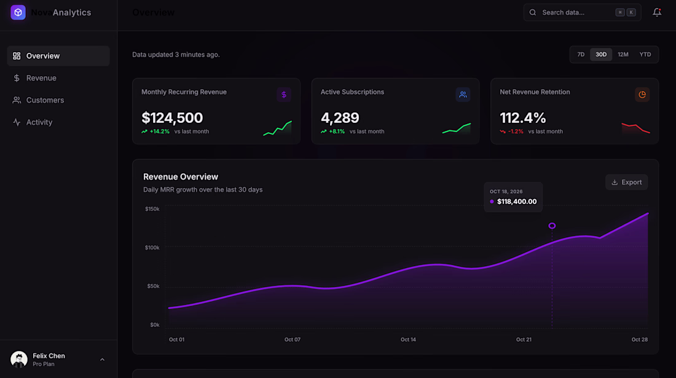Select the 7D time range
The width and height of the screenshot is (676, 378).
(x=581, y=55)
